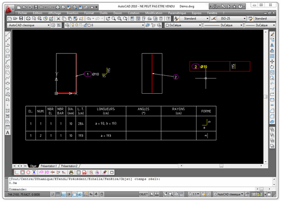
Task: Select the Rectangle draw tool
Action: tap(8, 56)
